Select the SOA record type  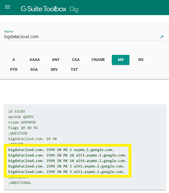[34, 69]
